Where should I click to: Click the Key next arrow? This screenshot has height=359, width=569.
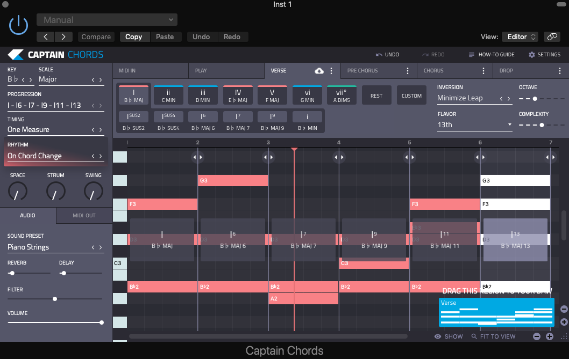click(x=31, y=80)
